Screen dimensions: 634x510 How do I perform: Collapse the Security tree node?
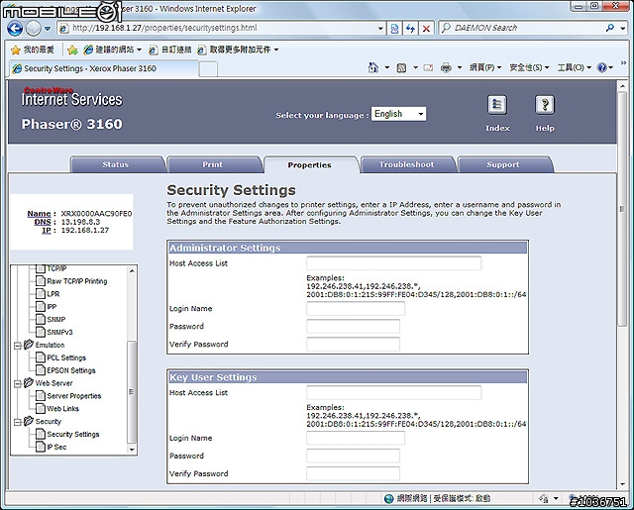tap(18, 422)
